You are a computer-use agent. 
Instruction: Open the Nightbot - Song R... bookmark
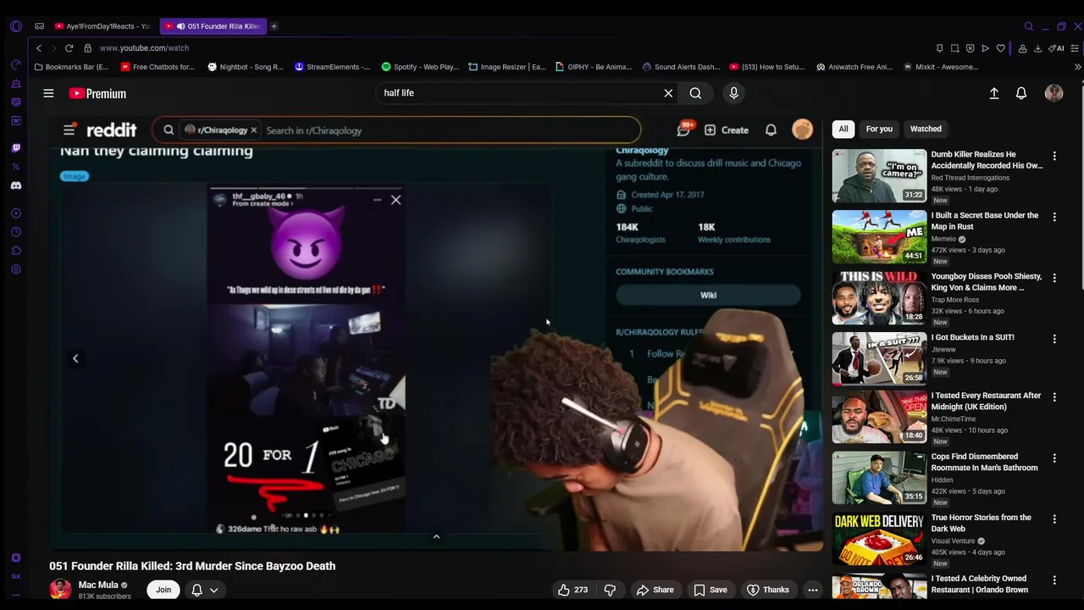(x=246, y=67)
